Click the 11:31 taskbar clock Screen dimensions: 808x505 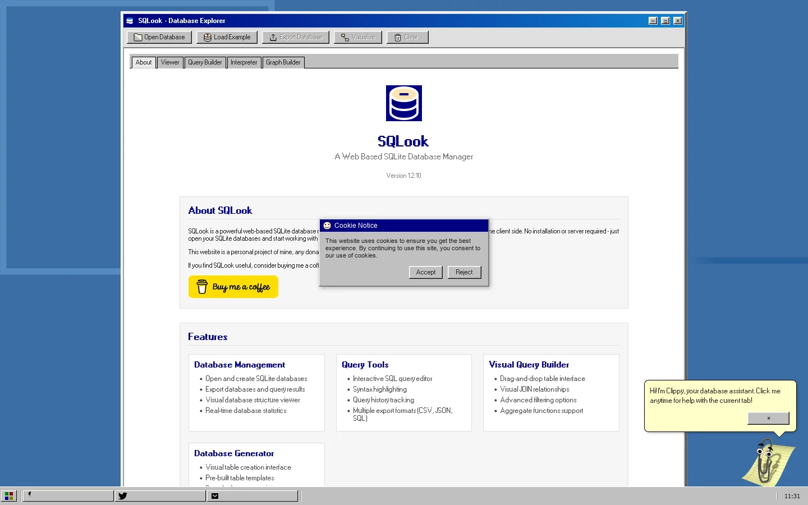click(x=792, y=496)
